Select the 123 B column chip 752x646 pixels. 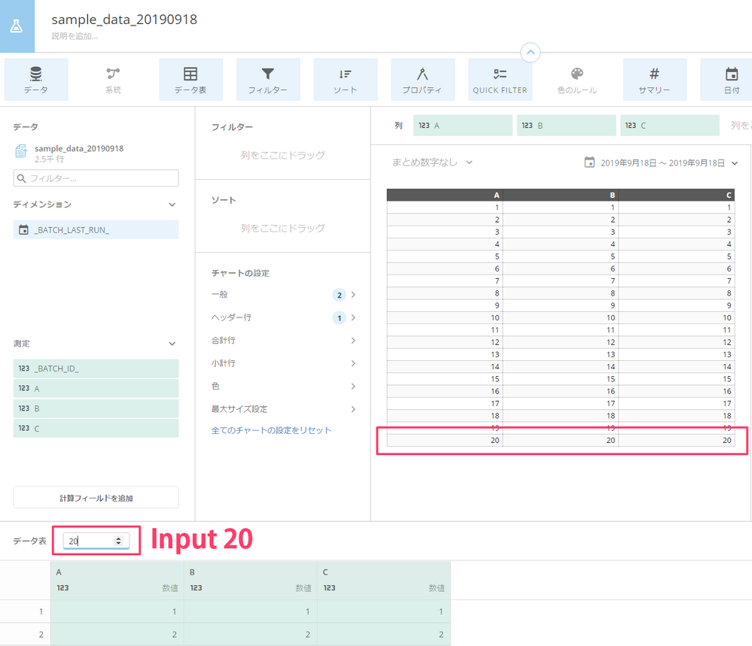tap(566, 126)
